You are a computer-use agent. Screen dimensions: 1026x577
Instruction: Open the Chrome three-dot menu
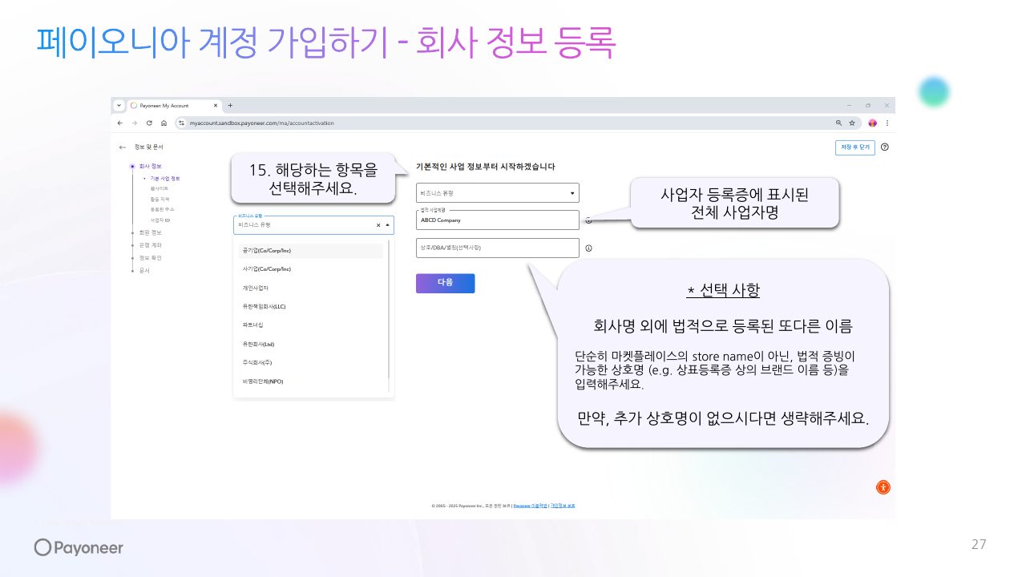tap(887, 123)
